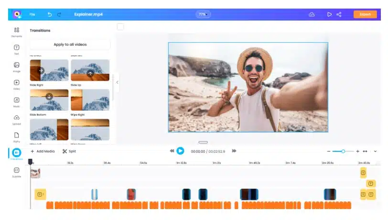The height and width of the screenshot is (220, 388).
Task: Click the share icon in top bar
Action: point(339,14)
